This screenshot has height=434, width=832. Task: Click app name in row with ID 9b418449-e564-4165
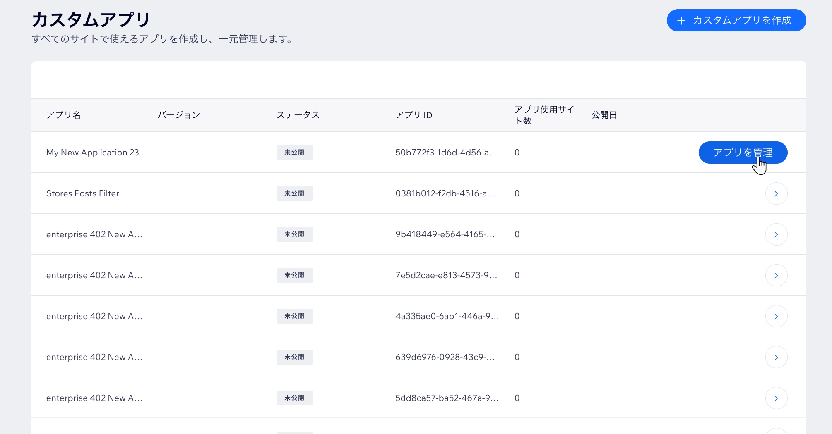click(x=94, y=234)
